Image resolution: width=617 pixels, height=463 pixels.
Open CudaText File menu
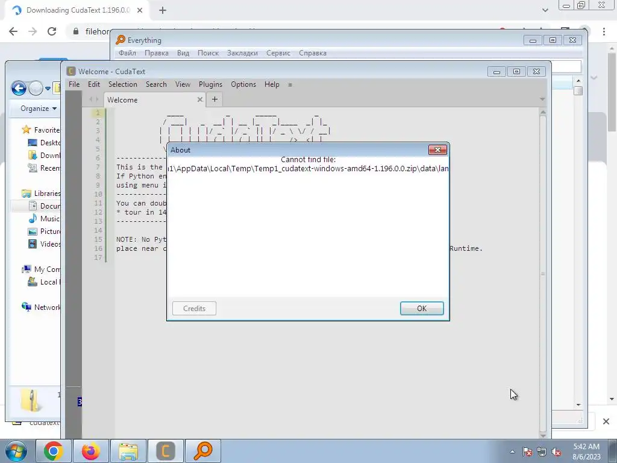coord(74,84)
